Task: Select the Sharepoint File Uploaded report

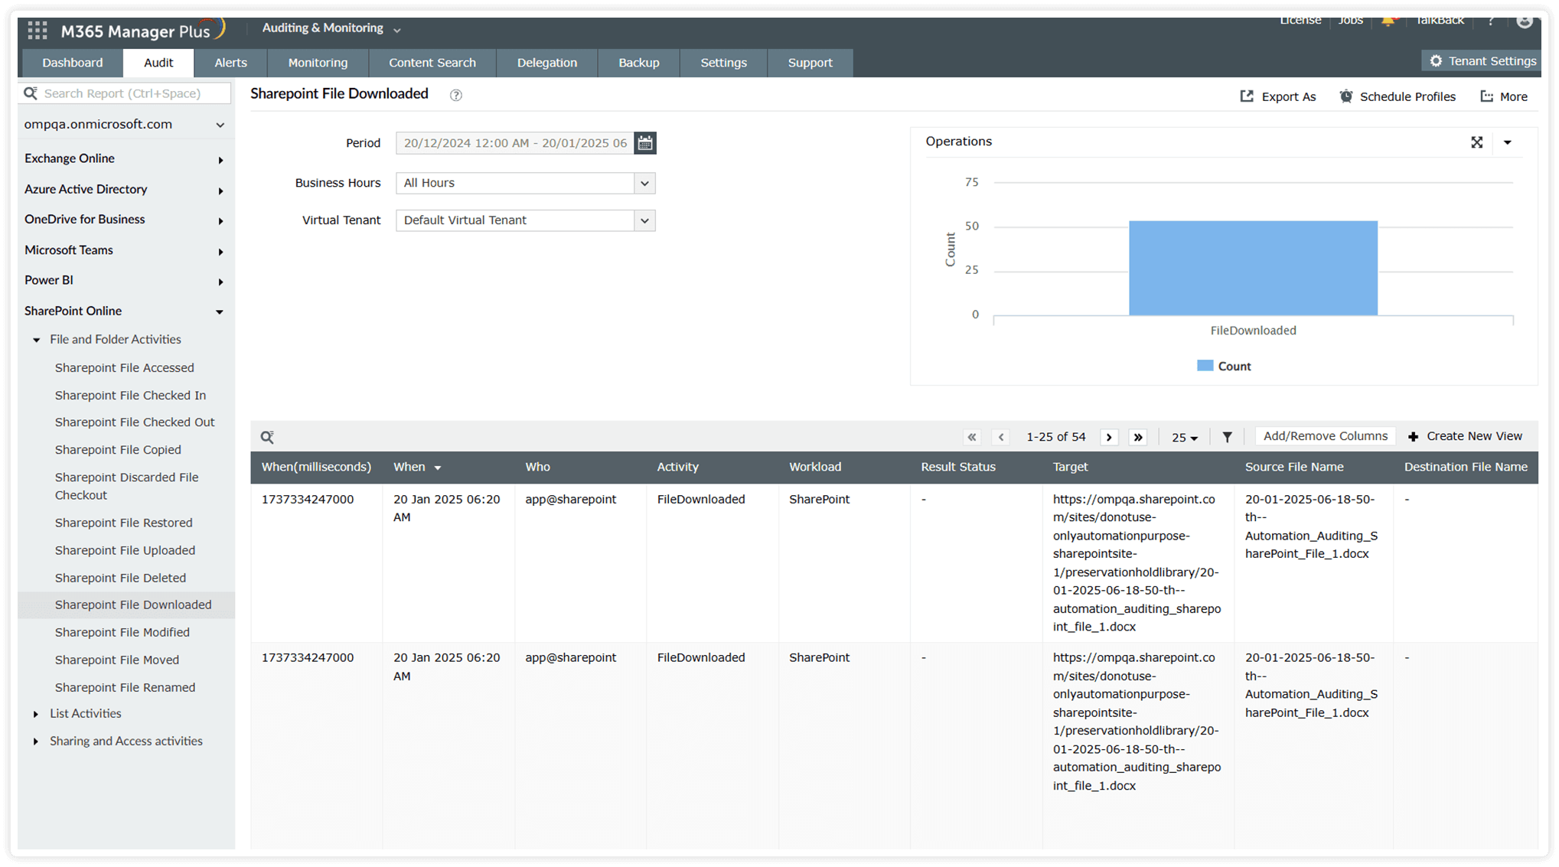Action: tap(125, 550)
